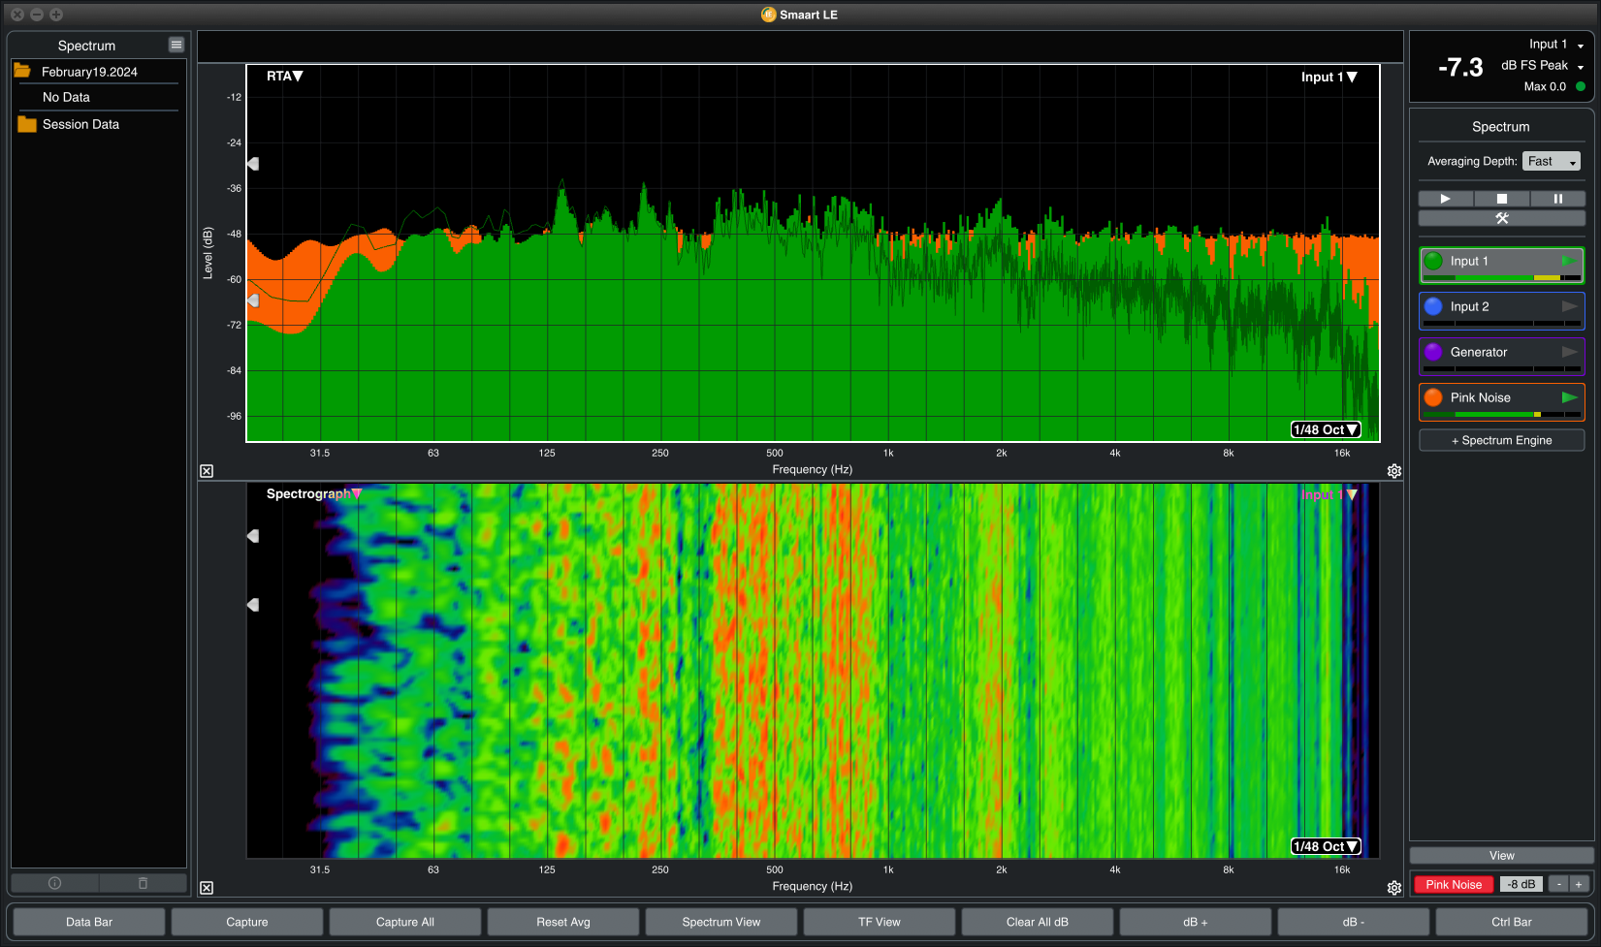
Task: Click the Capture command button
Action: point(247,922)
